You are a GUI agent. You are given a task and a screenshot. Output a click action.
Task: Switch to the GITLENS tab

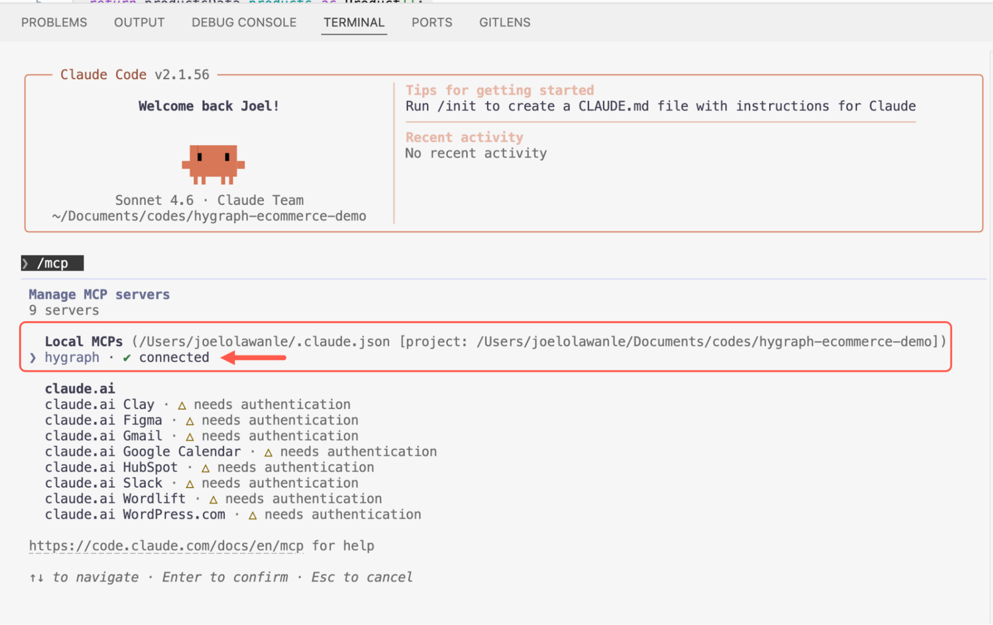(x=505, y=22)
